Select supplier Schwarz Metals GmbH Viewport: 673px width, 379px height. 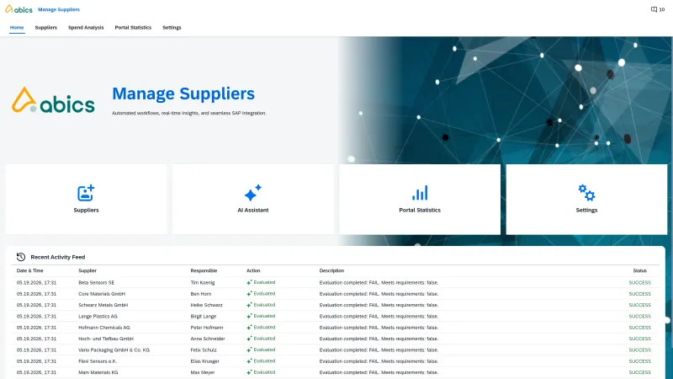[x=103, y=305]
